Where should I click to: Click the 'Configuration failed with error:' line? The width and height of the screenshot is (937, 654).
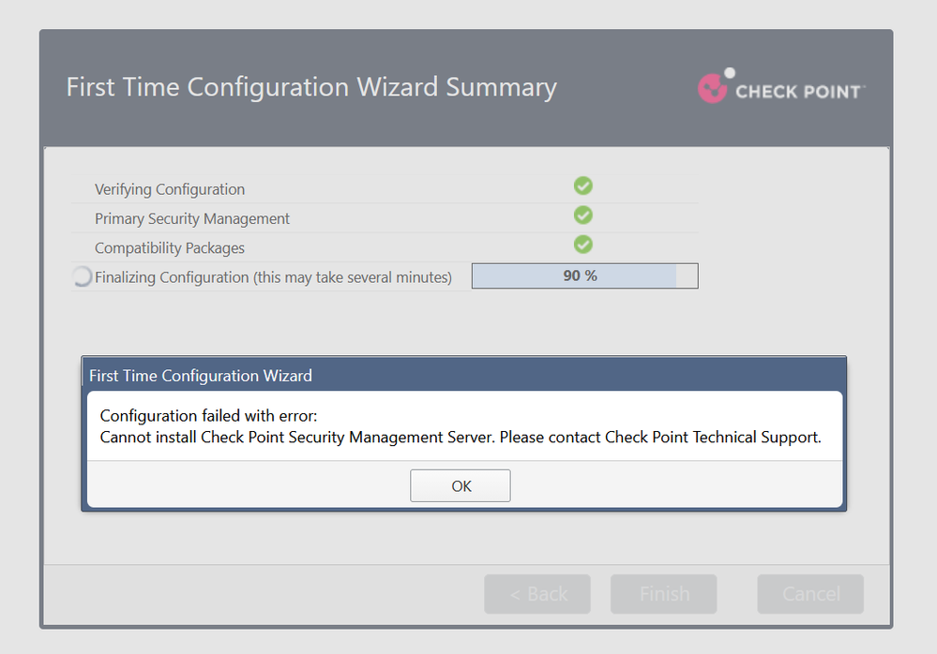tap(208, 415)
